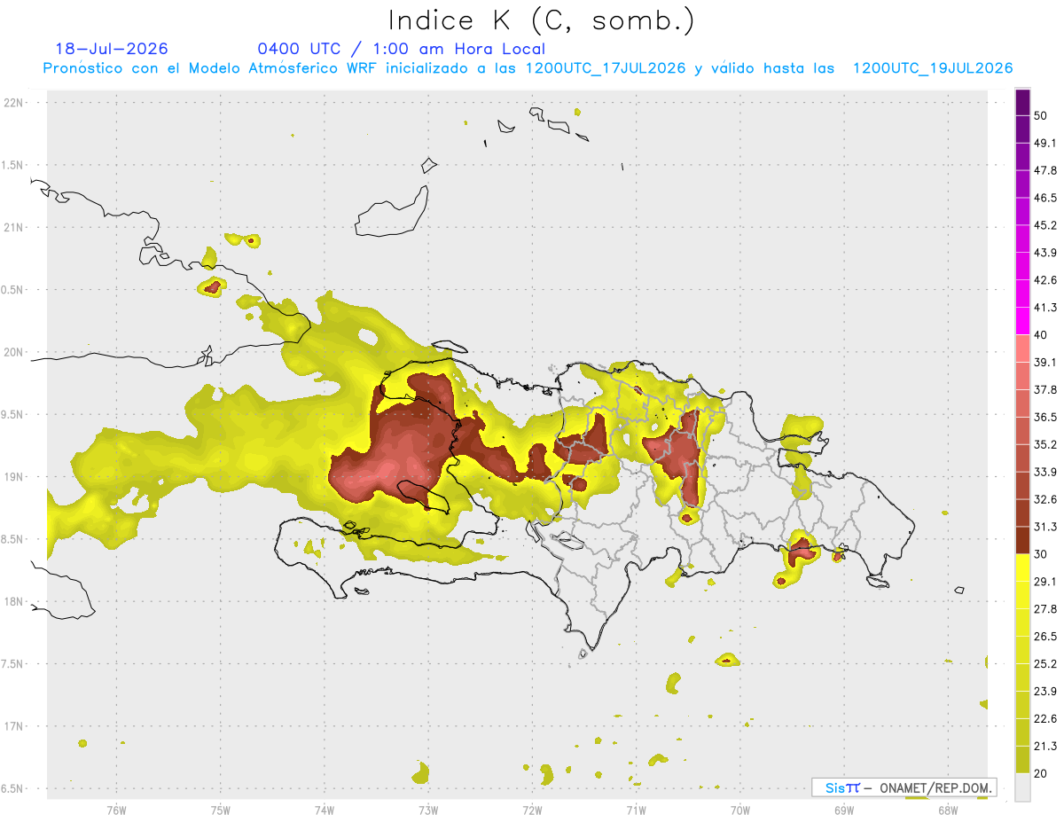
Task: Click the colorbar value '20'
Action: pos(1041,773)
